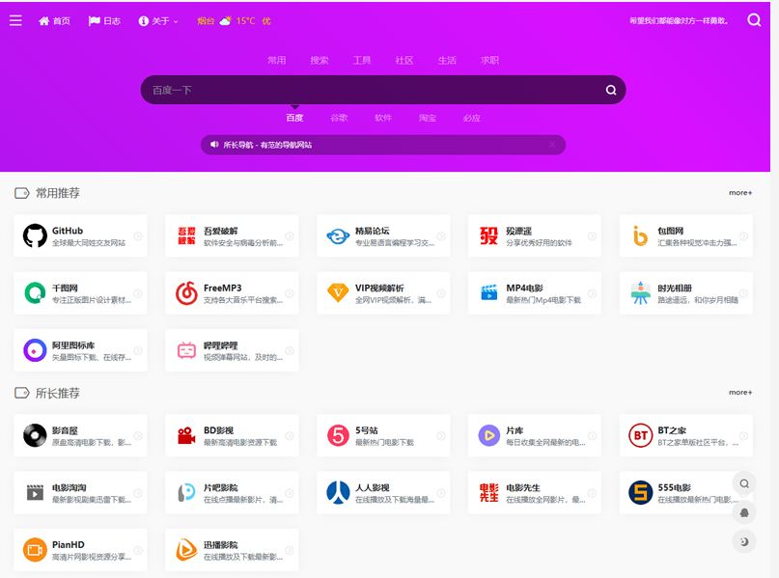Toggle night mode moon button
779x578 pixels.
coord(744,541)
